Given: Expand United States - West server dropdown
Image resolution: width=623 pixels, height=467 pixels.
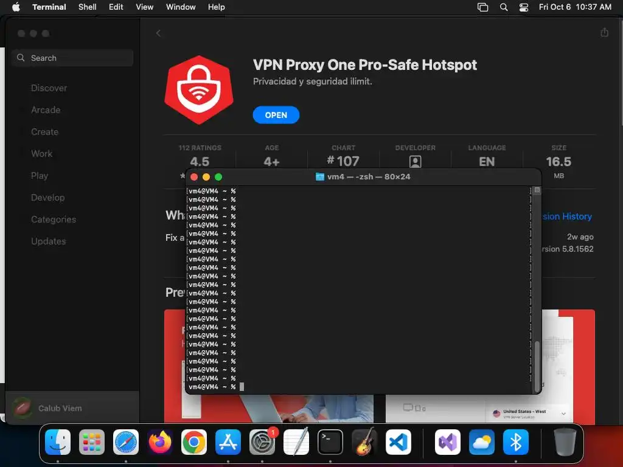Looking at the screenshot, I should [563, 413].
